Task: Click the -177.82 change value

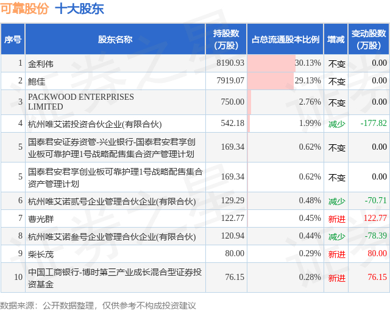Action: 374,124
